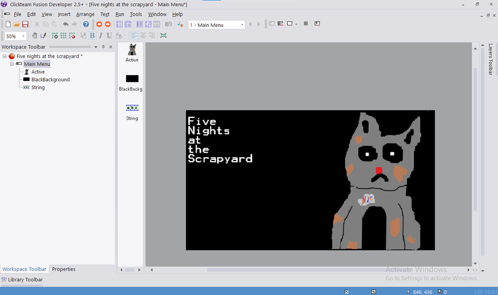Toggle Bold text formatting

(x=92, y=35)
